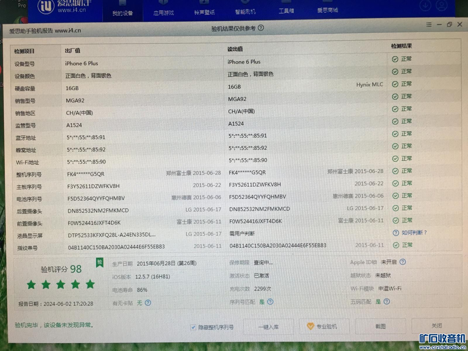Image resolution: width=468 pixels, height=351 pixels.
Task: Click the 设备型号 status check icon
Action: 395,59
